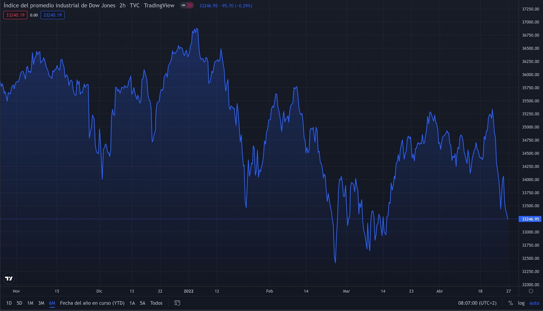Click the pink wavy data status icon
The image size is (543, 311).
click(190, 5)
